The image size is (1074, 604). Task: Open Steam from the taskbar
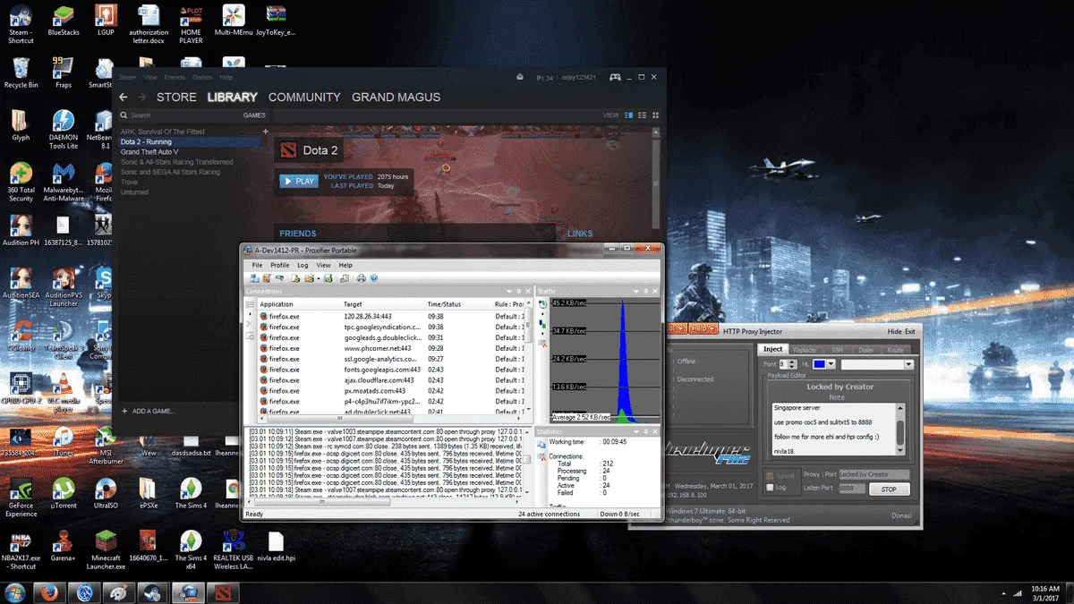coord(153,592)
